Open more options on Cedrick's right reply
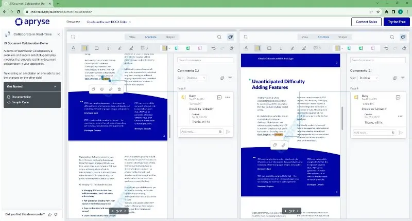This screenshot has width=412, height=221. [400, 116]
